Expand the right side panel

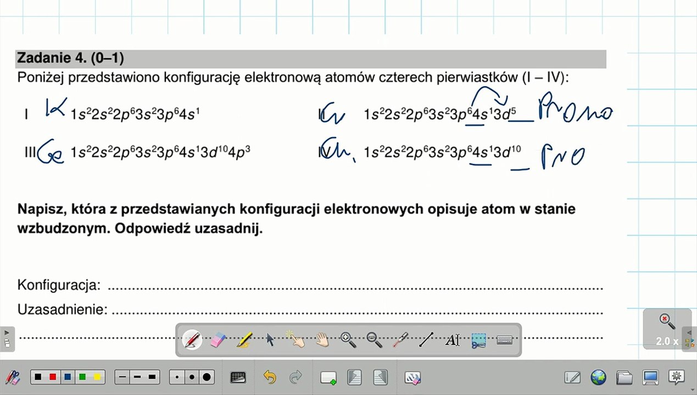click(690, 338)
